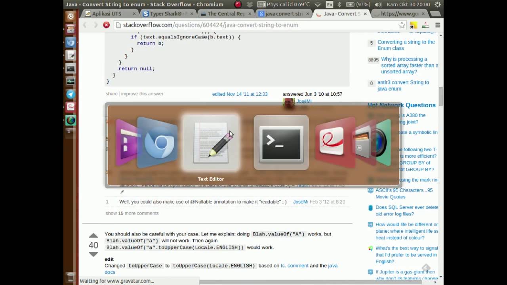
Task: Open the battery 97% indicator
Action: pos(358,4)
